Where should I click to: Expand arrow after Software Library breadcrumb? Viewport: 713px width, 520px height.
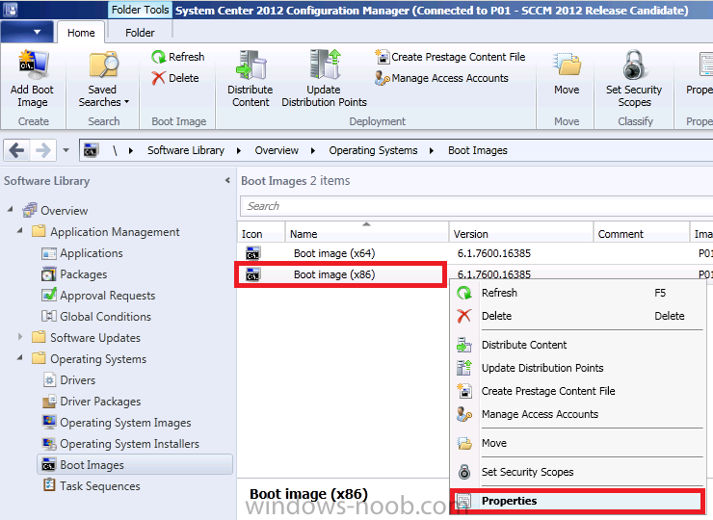pyautogui.click(x=239, y=150)
